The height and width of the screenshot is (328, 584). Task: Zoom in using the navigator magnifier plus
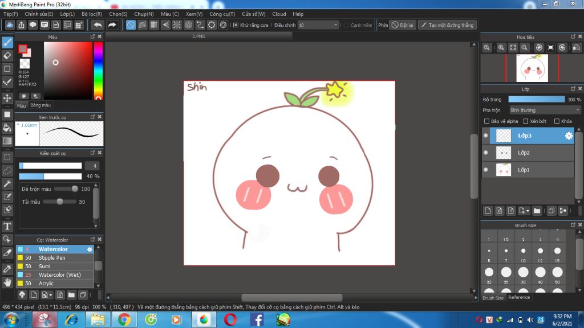501,48
